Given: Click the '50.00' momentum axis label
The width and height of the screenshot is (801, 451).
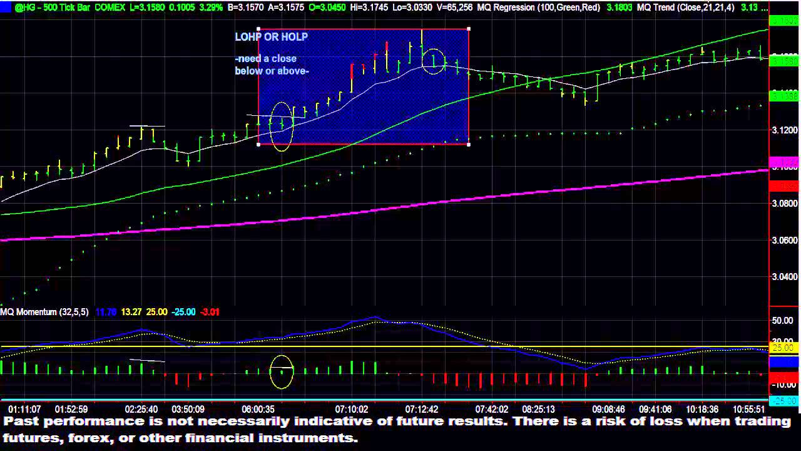Looking at the screenshot, I should coord(784,321).
